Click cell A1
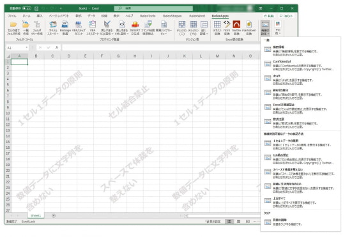Screen dimensions: 345x237 [19, 62]
